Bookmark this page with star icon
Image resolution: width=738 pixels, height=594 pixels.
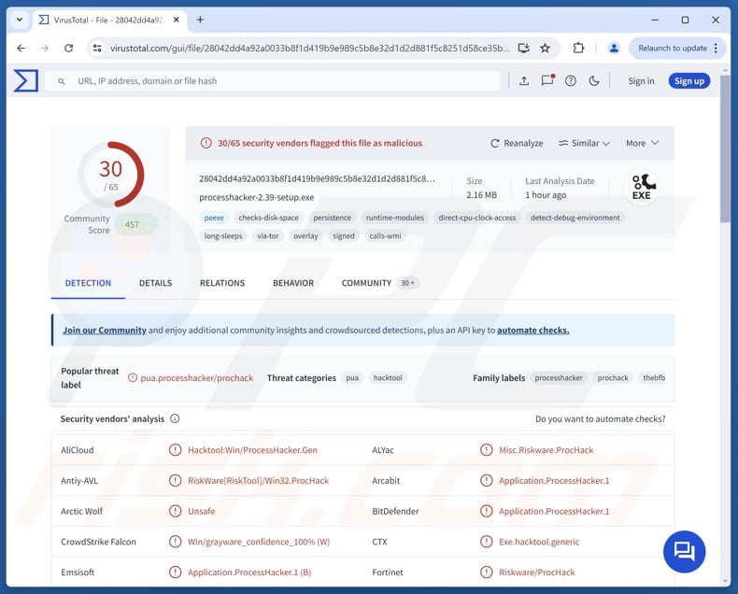click(545, 48)
